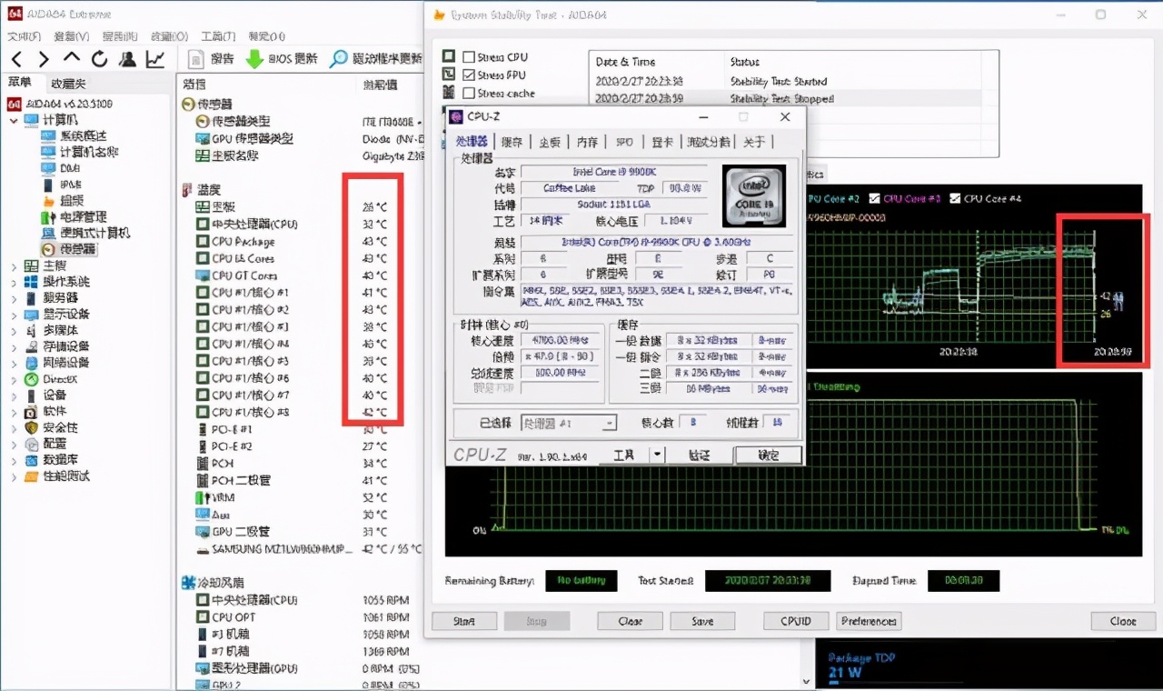Open the 查看 menu in AIDA64
The image size is (1163, 691).
(x=72, y=36)
